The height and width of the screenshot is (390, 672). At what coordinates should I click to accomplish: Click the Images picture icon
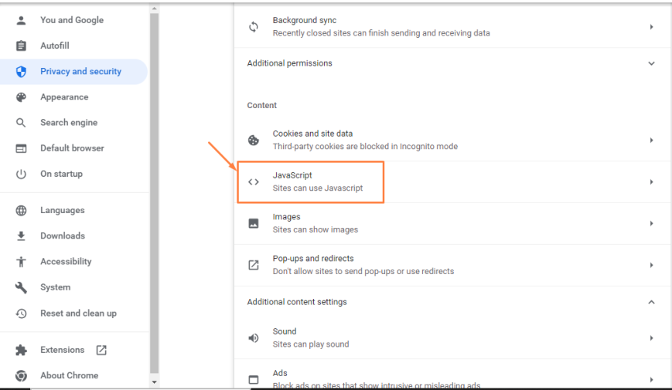click(254, 223)
